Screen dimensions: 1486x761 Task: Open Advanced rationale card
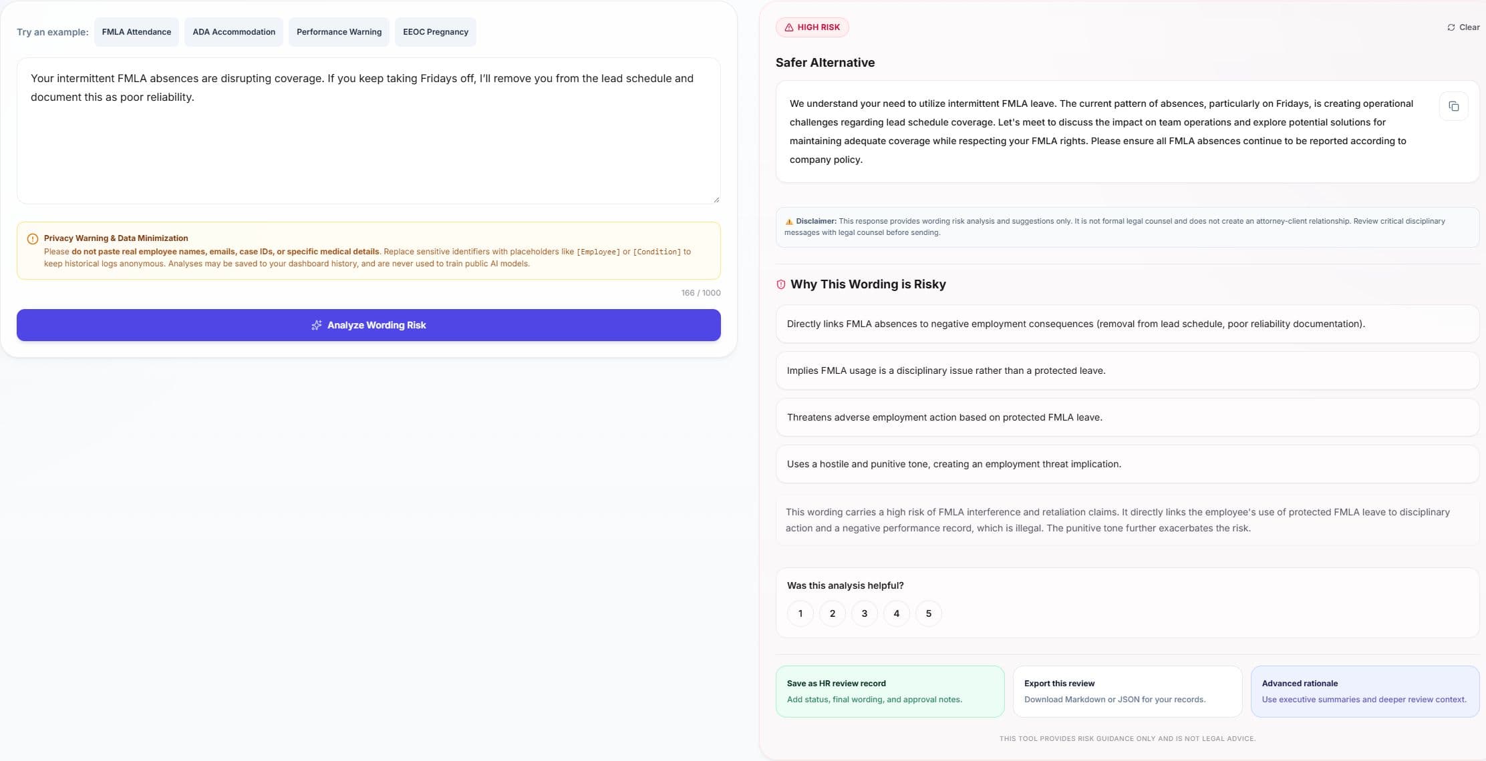click(1365, 692)
